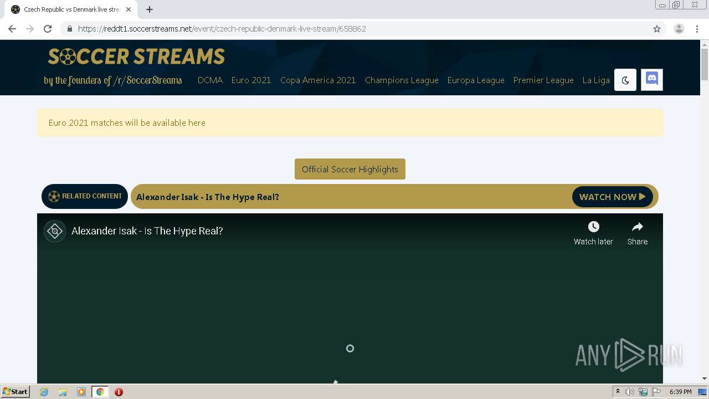Click the page's vertical scrollbar thumb

point(705,64)
